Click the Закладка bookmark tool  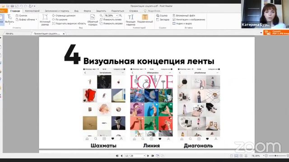[x=163, y=19]
